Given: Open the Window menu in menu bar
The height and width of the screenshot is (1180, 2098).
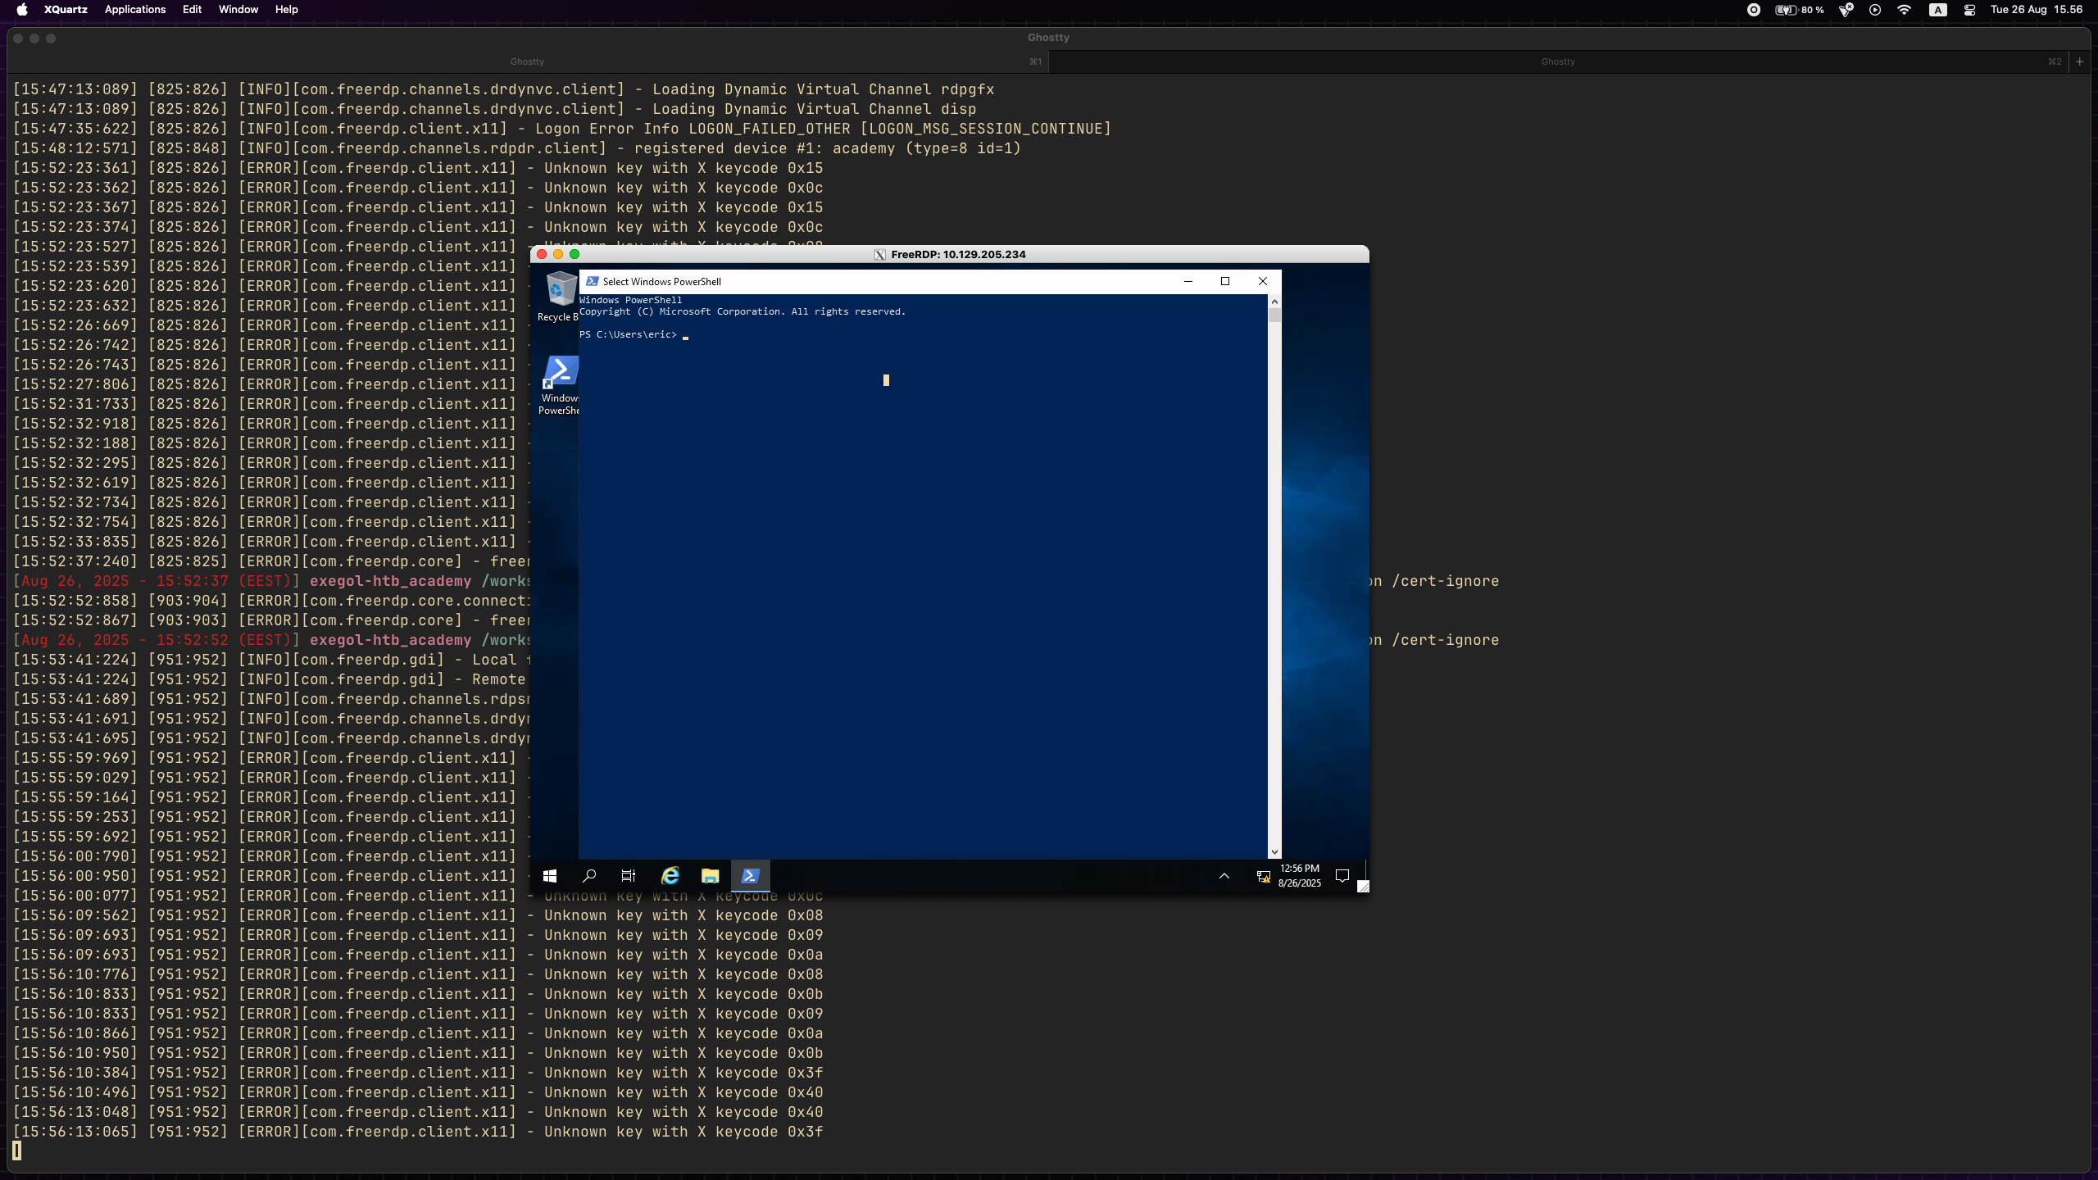Looking at the screenshot, I should (238, 10).
